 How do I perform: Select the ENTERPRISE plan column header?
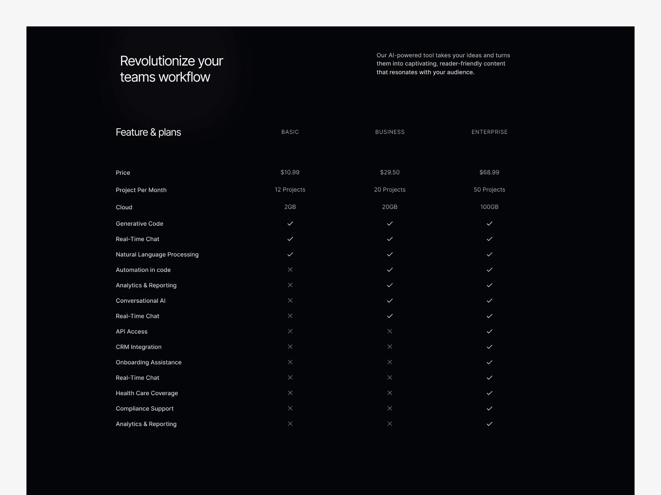click(490, 132)
